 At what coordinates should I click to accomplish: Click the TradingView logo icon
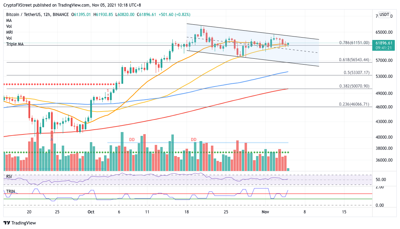coord(7,223)
